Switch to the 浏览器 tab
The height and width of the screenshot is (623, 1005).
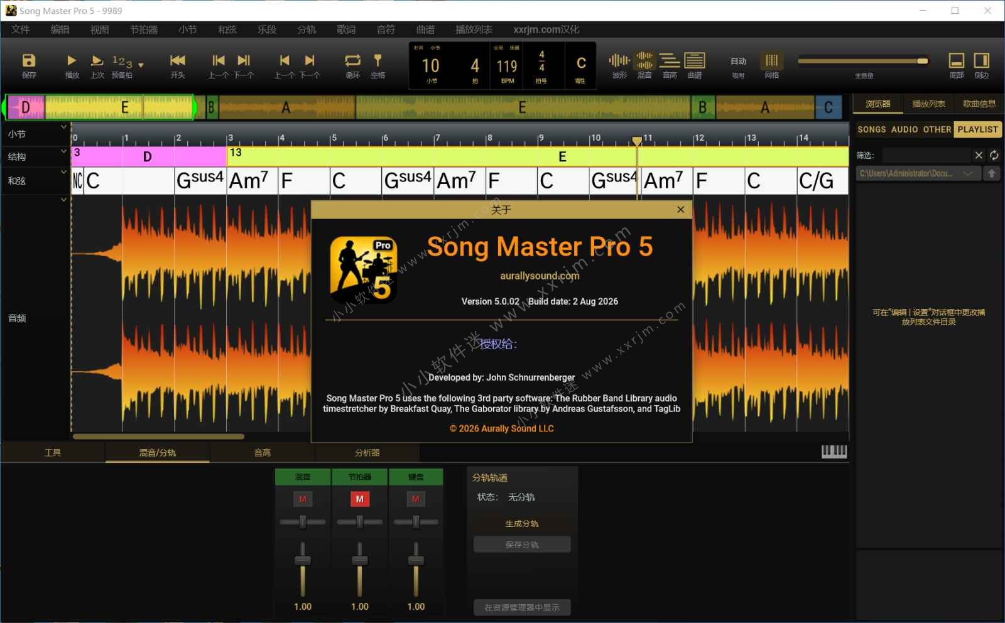click(x=877, y=104)
